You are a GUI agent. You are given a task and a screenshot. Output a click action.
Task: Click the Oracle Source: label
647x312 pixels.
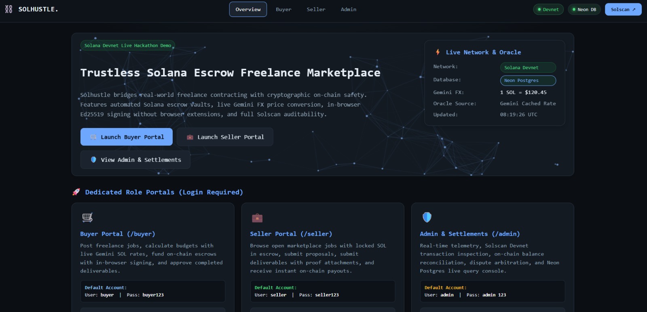pyautogui.click(x=455, y=104)
